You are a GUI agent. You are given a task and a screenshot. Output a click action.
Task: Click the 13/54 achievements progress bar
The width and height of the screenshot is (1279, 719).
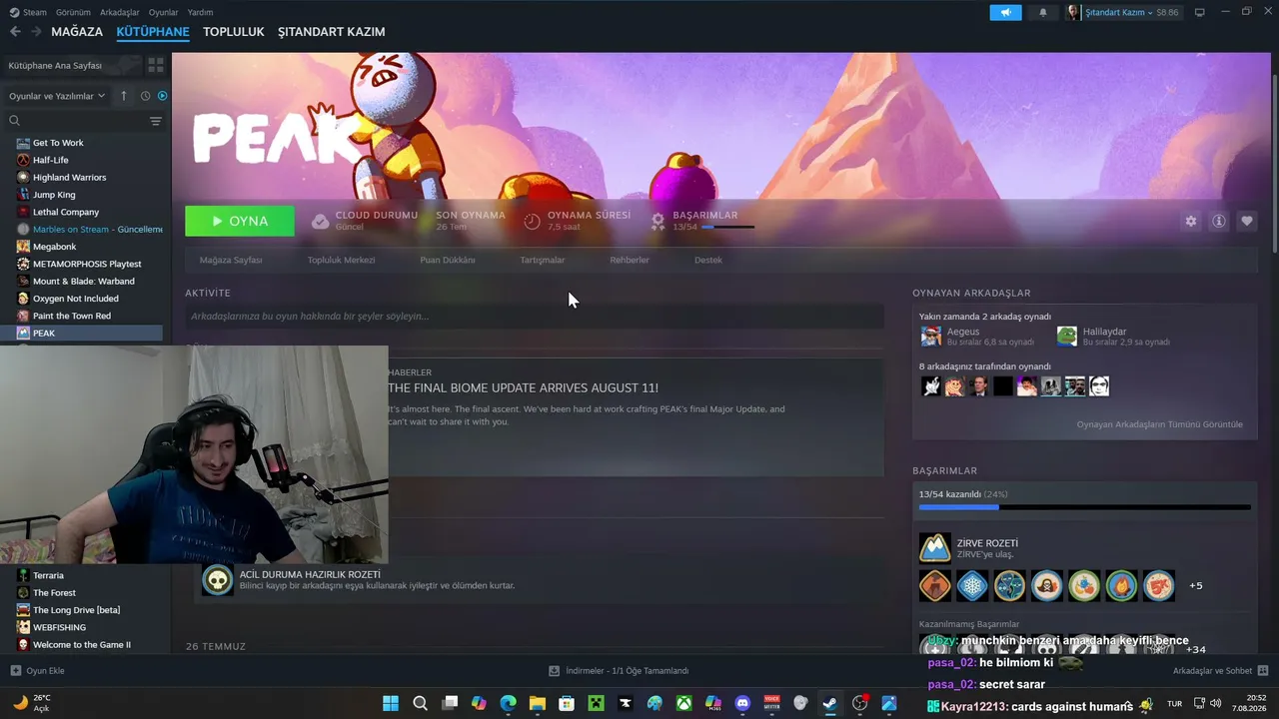click(x=1085, y=507)
